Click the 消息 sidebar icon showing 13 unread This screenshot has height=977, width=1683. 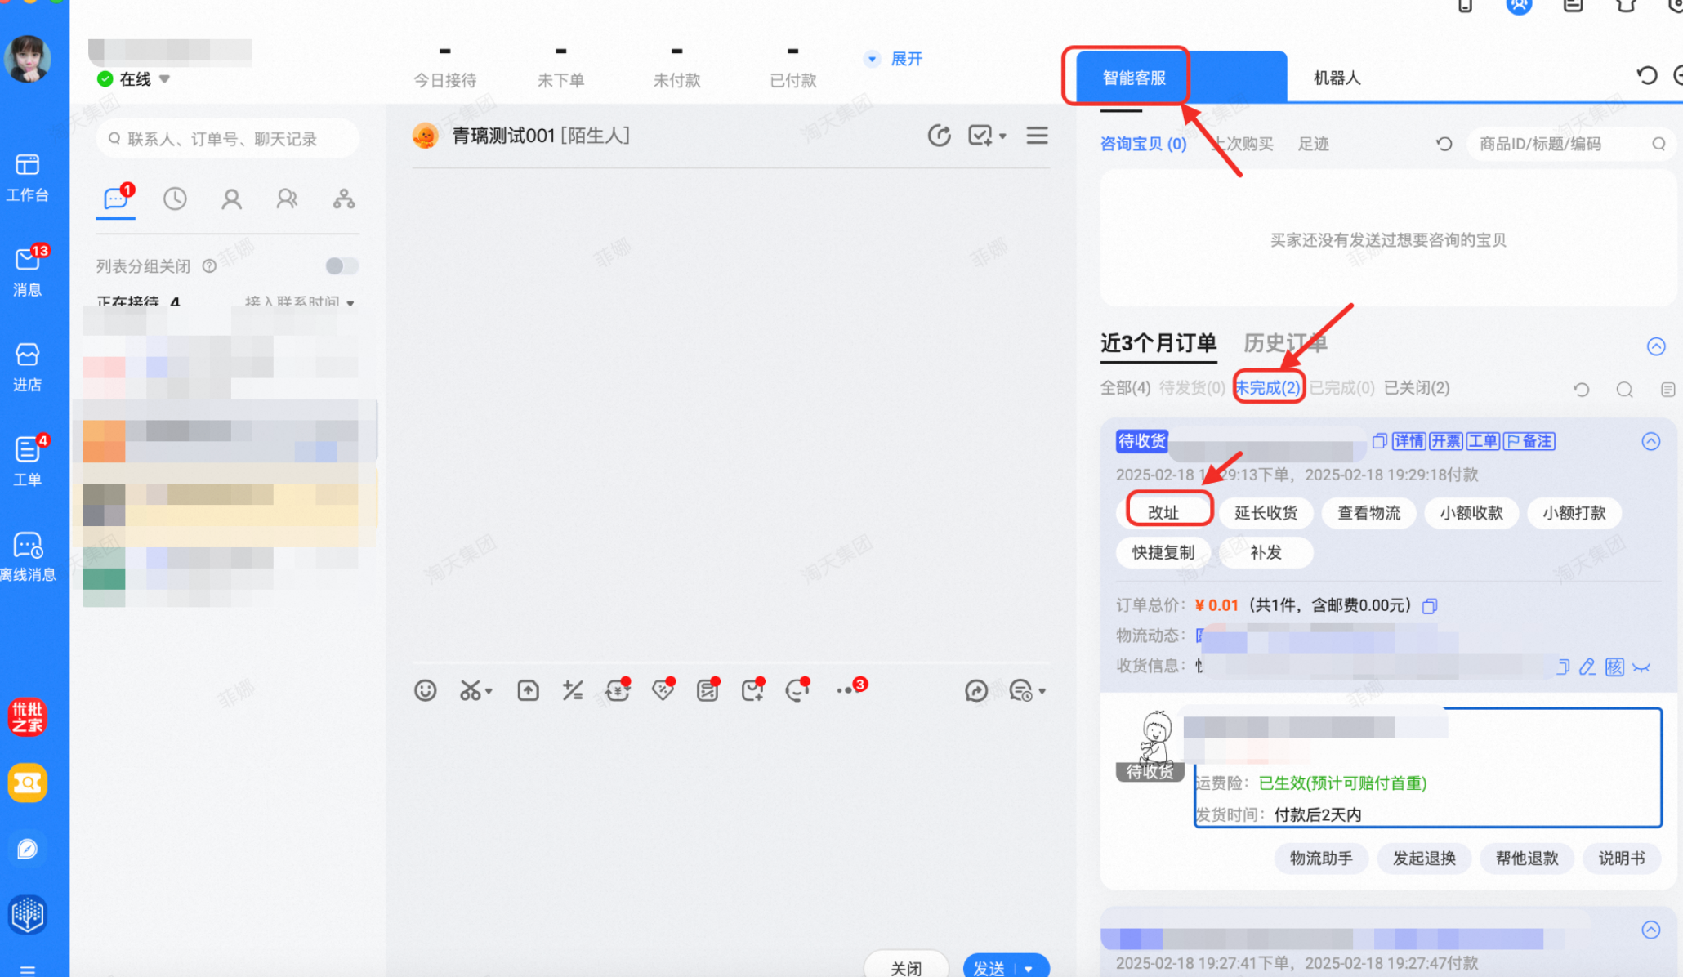[28, 270]
